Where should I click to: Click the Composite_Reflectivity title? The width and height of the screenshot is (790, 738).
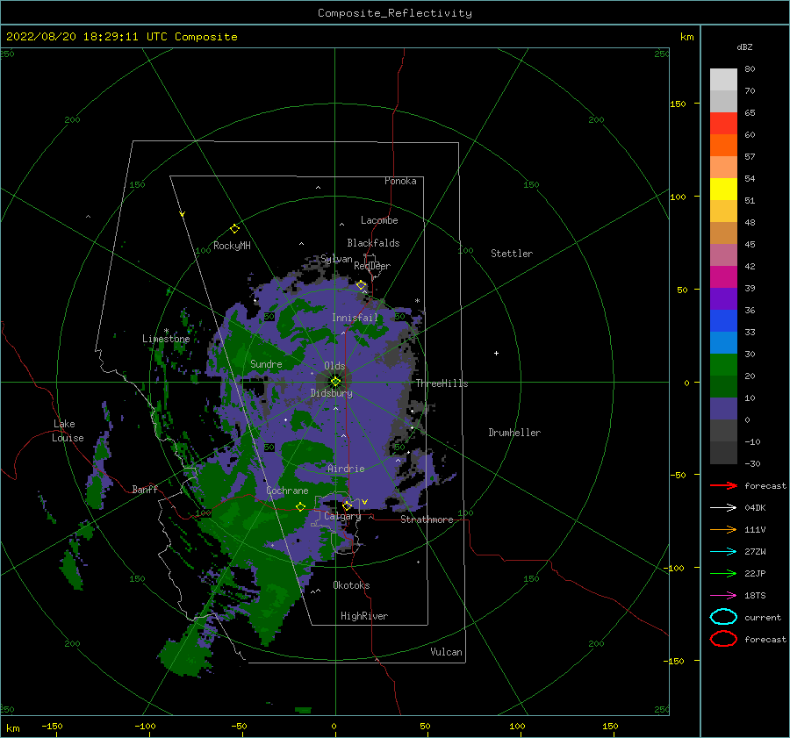tap(395, 13)
